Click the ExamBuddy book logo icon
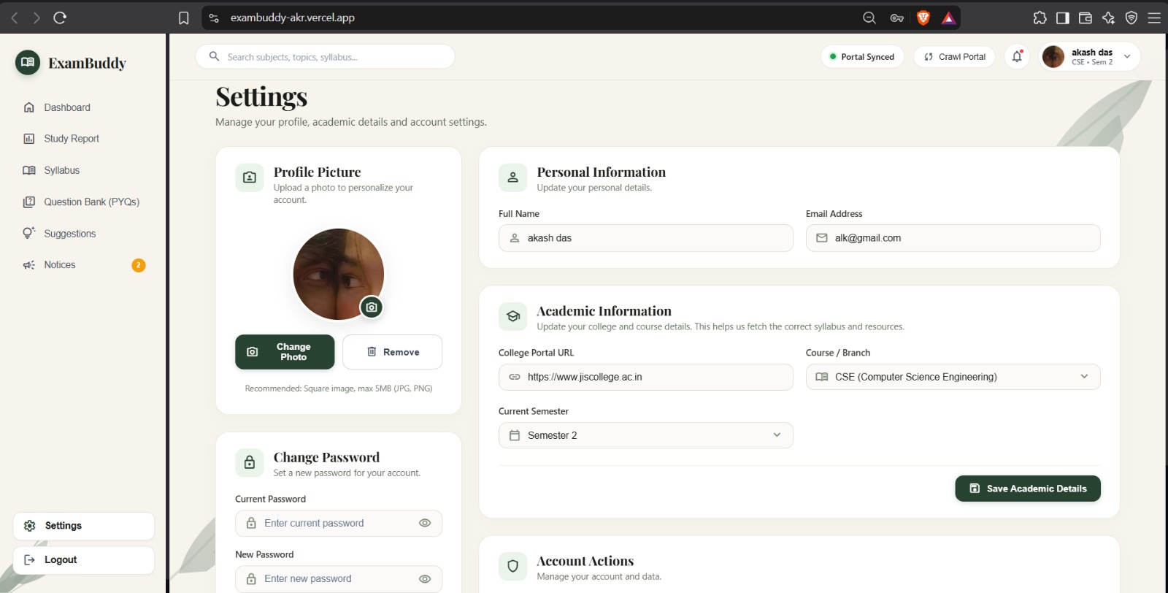 pyautogui.click(x=28, y=63)
